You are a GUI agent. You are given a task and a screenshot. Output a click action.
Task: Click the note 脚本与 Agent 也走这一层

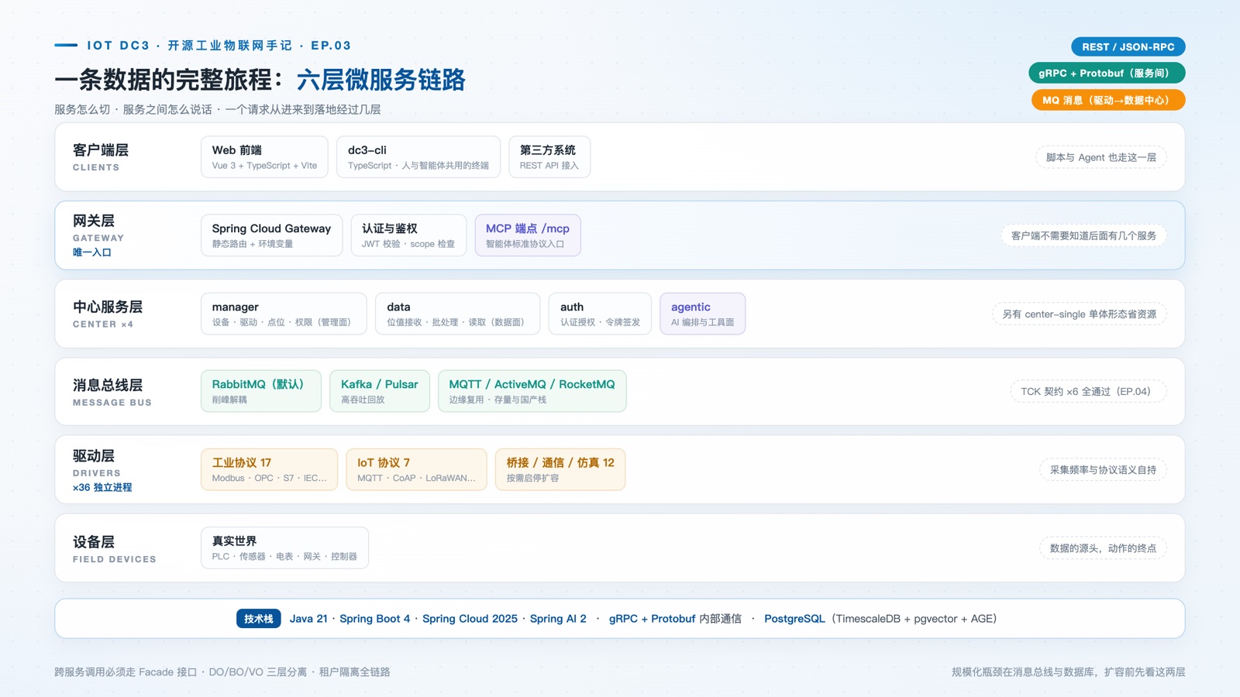(1101, 157)
